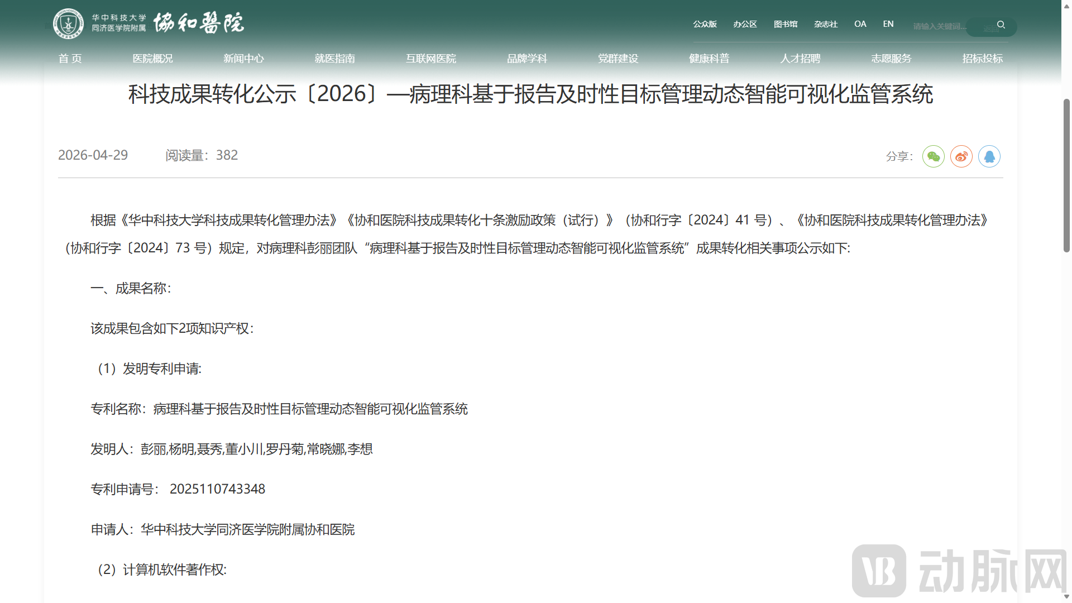Open the 办公区 link

[x=745, y=24]
